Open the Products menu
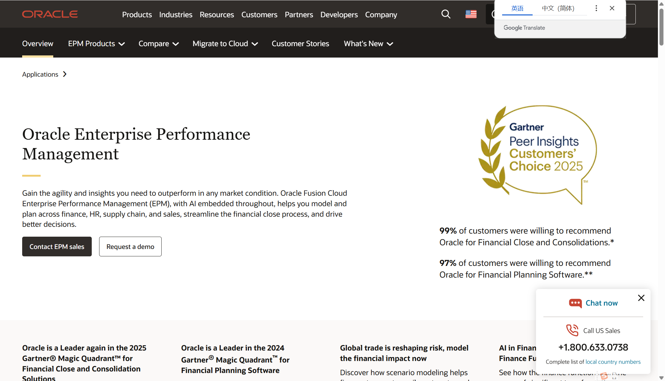 [137, 14]
